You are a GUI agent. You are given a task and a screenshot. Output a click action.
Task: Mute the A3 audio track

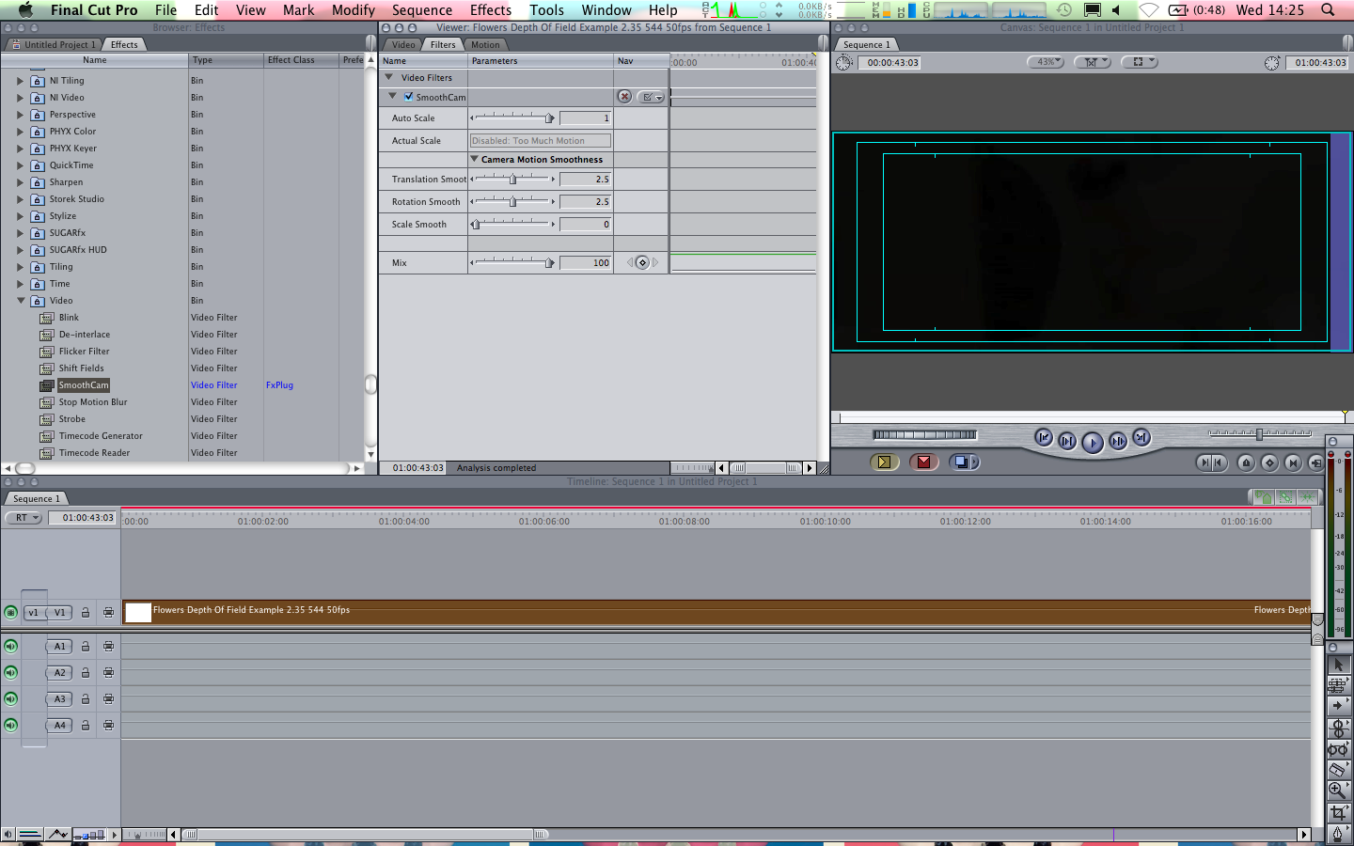10,699
